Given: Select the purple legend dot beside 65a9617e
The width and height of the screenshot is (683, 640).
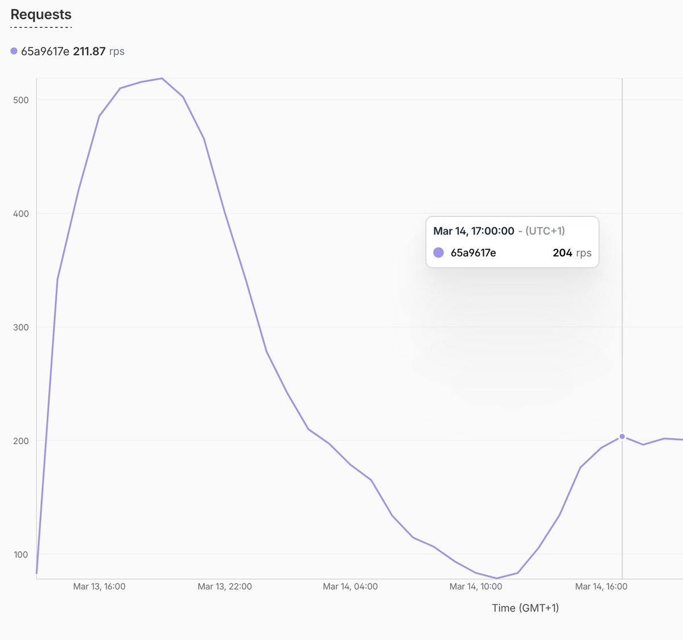Looking at the screenshot, I should point(14,51).
